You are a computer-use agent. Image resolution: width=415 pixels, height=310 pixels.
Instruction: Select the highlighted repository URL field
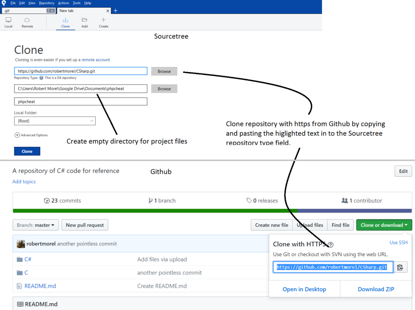point(332,267)
